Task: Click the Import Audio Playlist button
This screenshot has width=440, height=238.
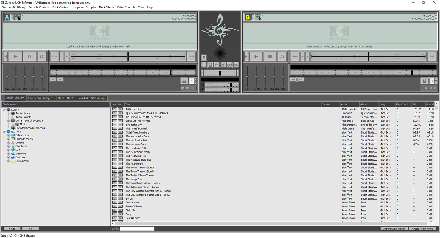Action: [x=394, y=229]
